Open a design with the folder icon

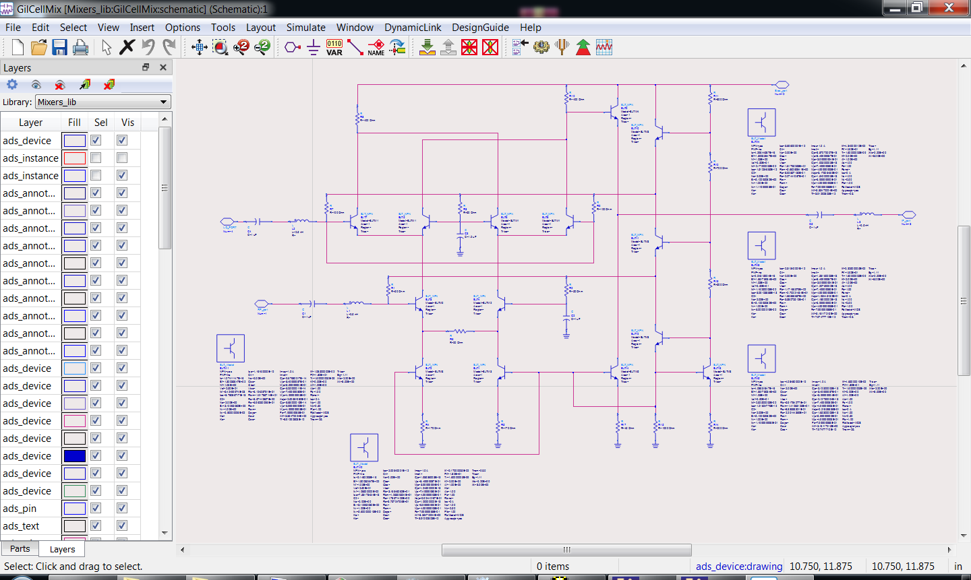click(x=39, y=47)
